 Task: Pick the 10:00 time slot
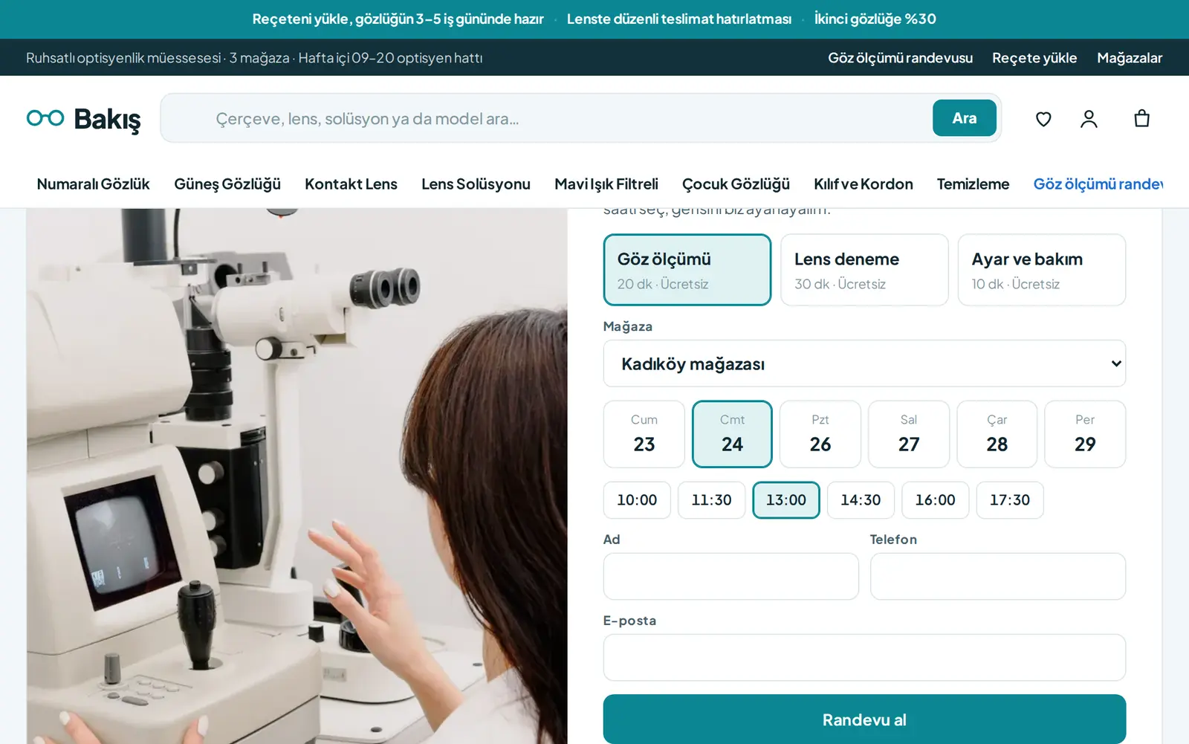click(637, 500)
